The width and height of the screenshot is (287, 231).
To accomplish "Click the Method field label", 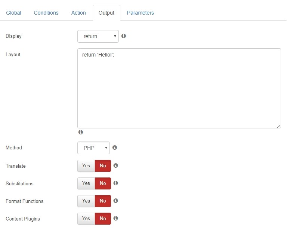I will (x=14, y=148).
